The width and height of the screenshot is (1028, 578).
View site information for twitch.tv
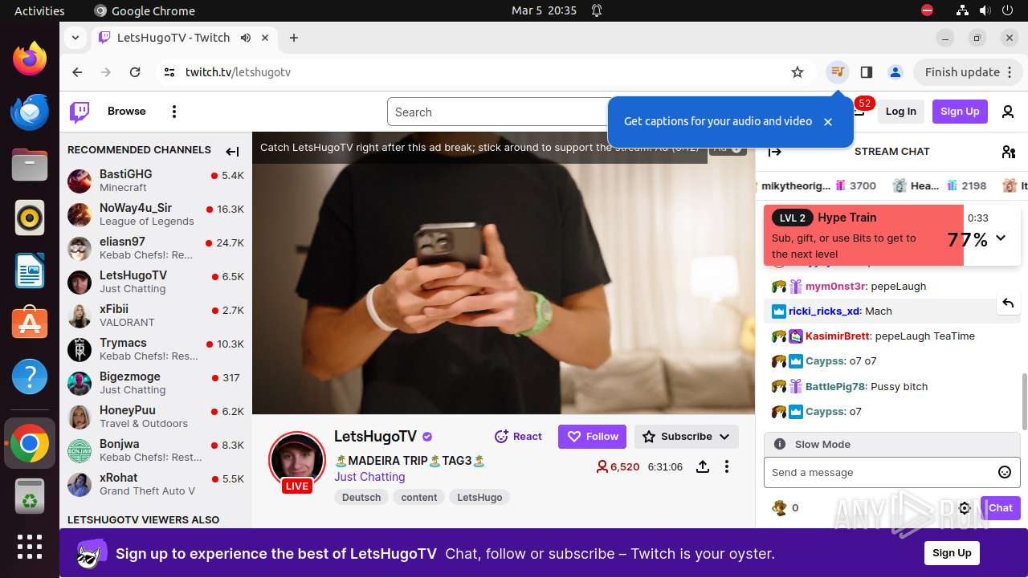pyautogui.click(x=169, y=72)
